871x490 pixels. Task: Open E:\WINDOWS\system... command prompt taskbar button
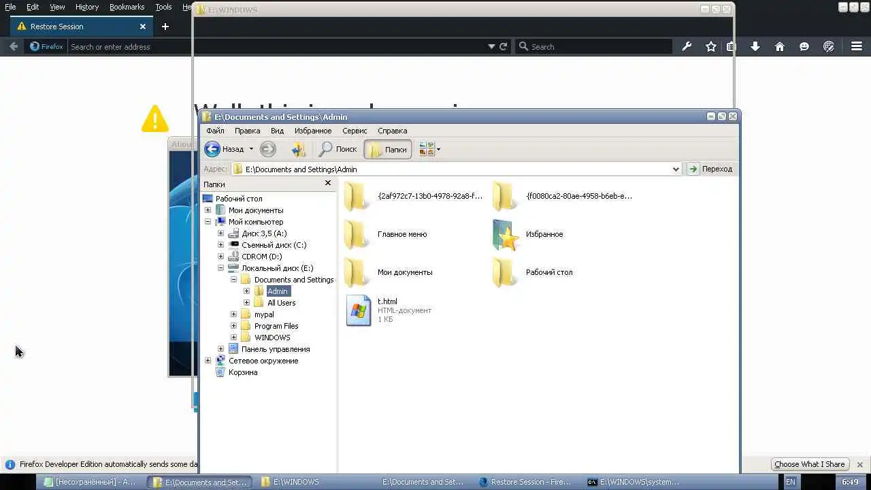click(x=634, y=482)
